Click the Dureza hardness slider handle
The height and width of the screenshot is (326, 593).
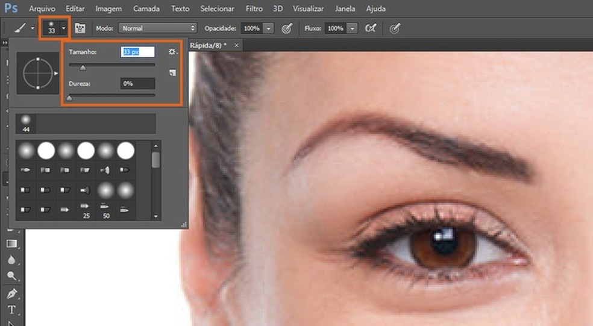point(69,98)
